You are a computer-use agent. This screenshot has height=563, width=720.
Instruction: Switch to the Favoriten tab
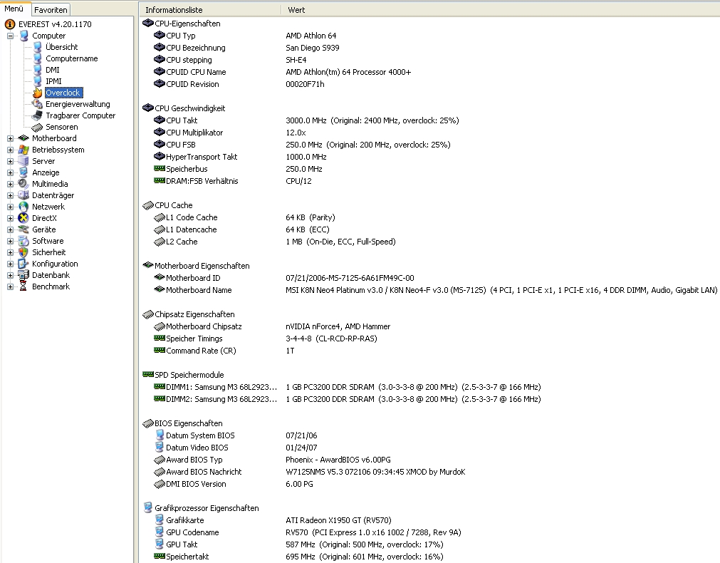point(51,10)
